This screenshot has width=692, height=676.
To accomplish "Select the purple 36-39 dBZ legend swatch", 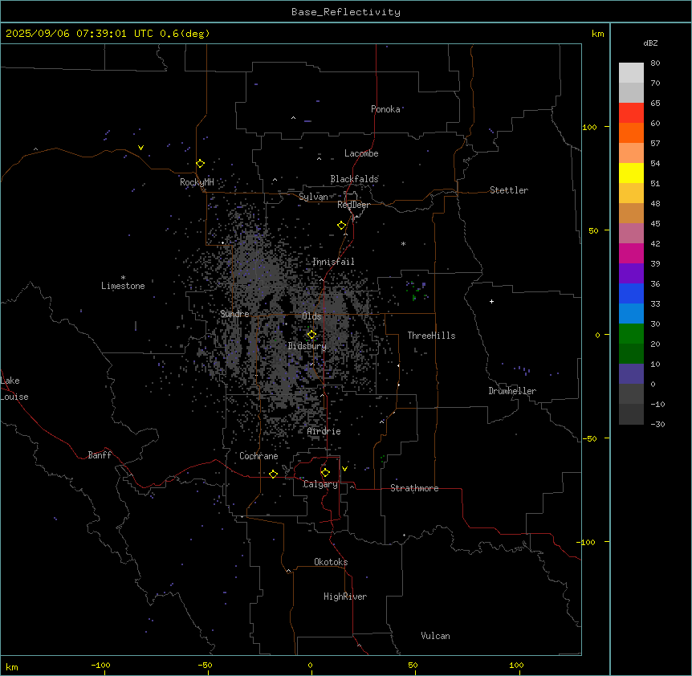I will (631, 274).
